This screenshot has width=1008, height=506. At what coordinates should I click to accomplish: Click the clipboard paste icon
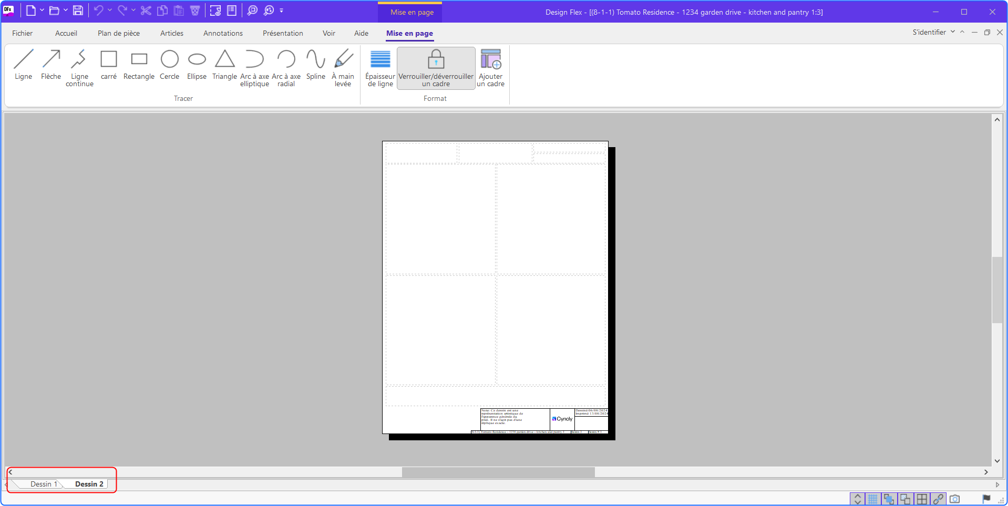pos(179,11)
